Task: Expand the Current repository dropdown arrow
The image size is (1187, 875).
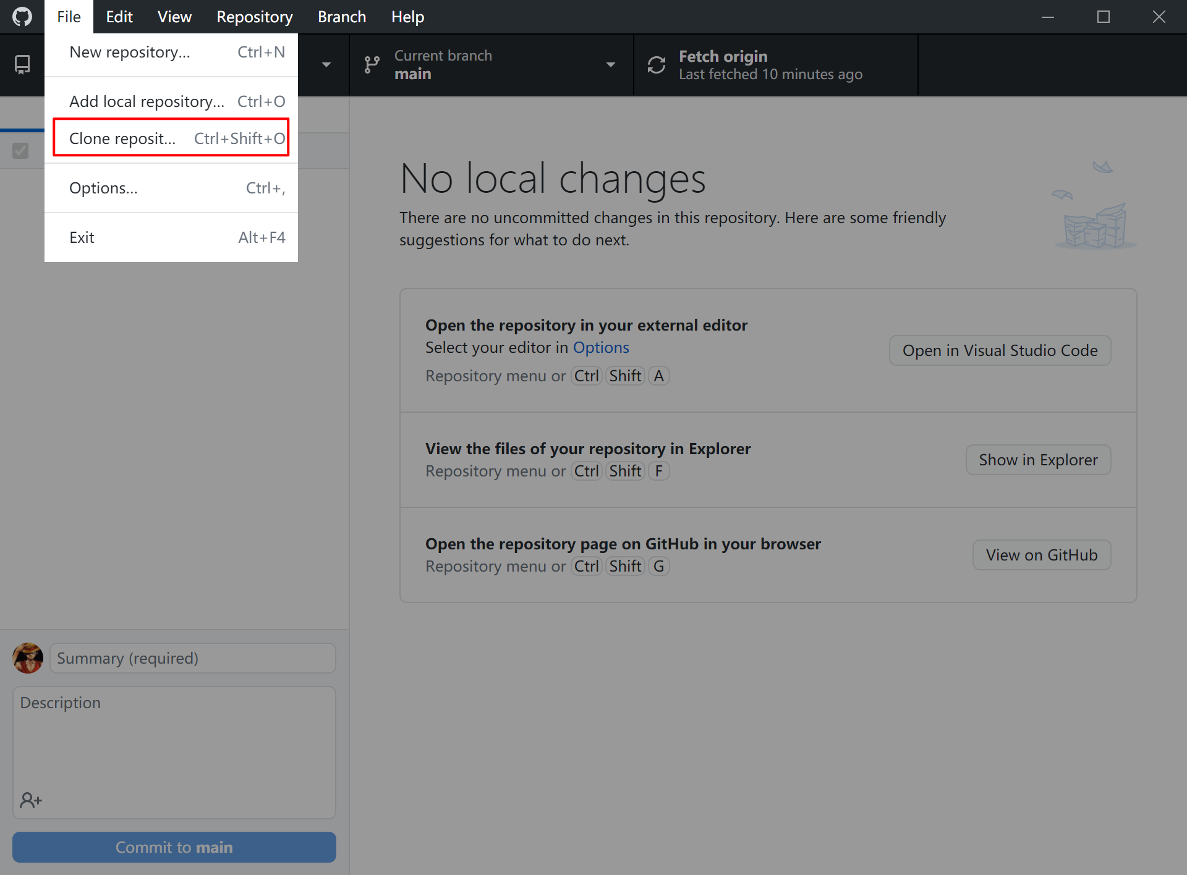Action: click(x=326, y=64)
